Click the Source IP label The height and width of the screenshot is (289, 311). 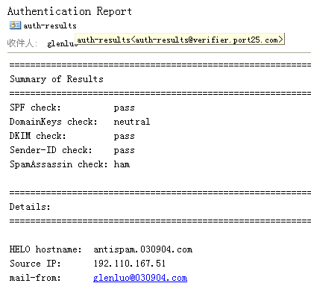[35, 264]
